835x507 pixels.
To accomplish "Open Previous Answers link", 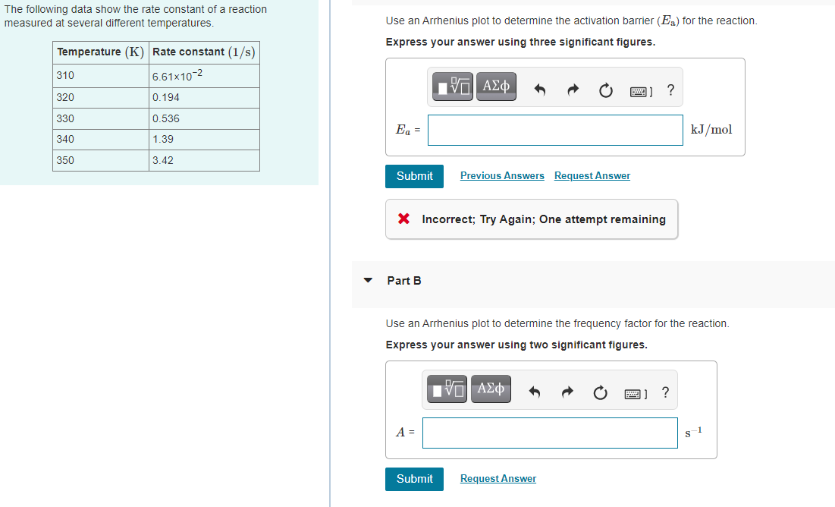I will (x=502, y=176).
